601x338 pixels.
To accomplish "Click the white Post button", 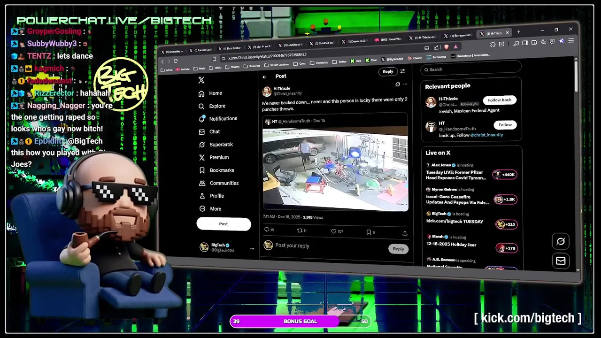I will click(x=223, y=224).
